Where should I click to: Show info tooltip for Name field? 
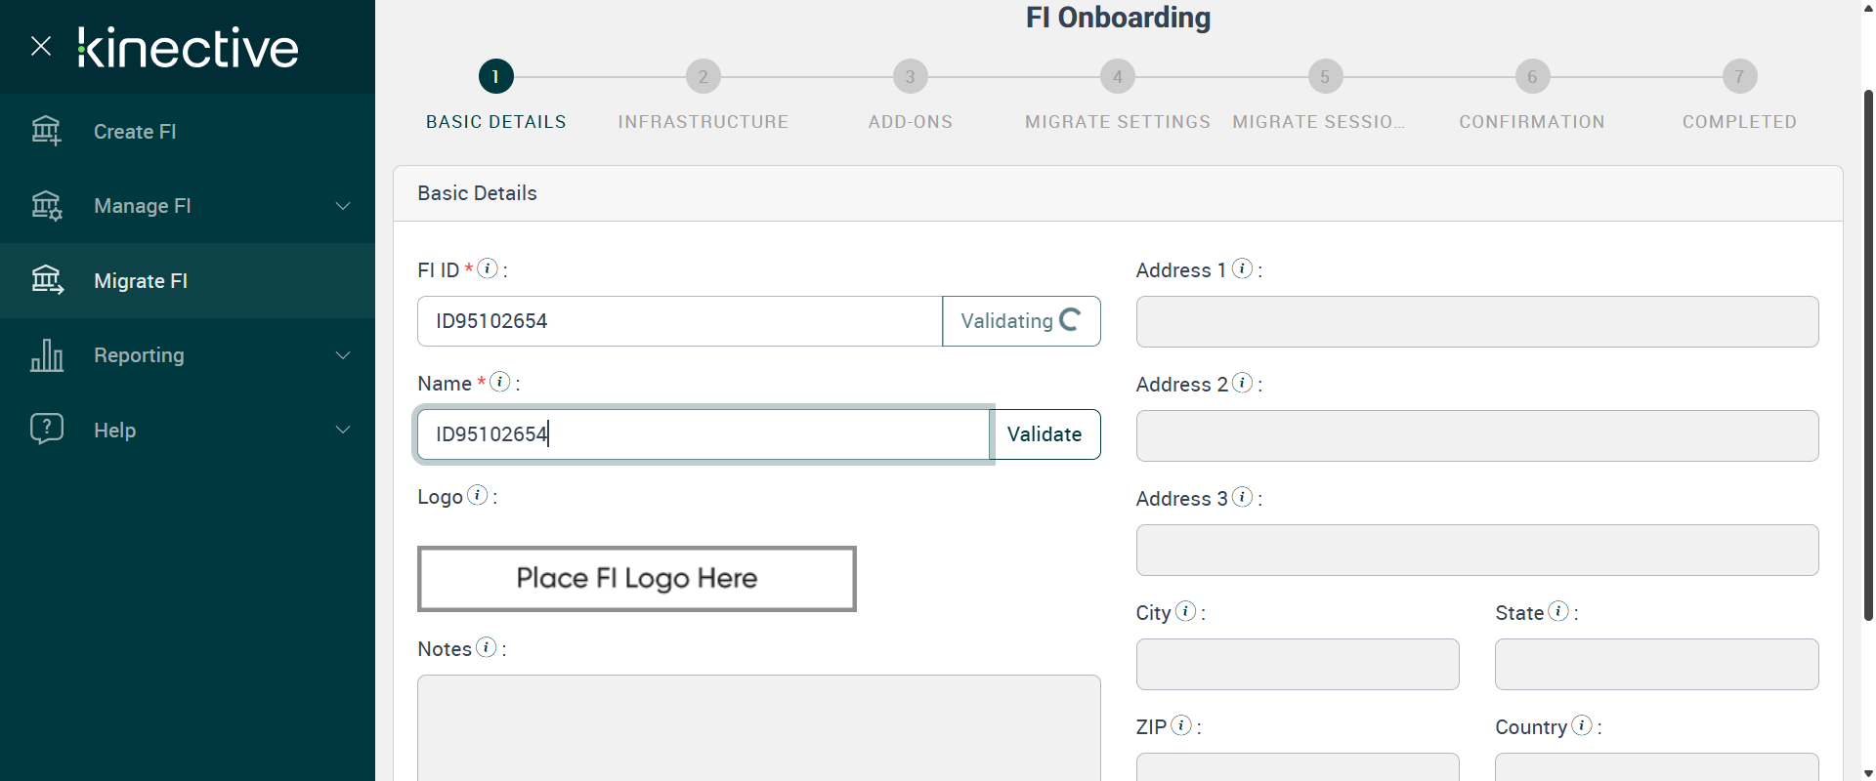(500, 382)
